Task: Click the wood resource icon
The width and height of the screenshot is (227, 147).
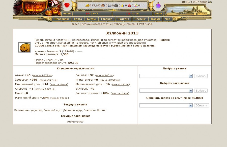Action: [103, 5]
